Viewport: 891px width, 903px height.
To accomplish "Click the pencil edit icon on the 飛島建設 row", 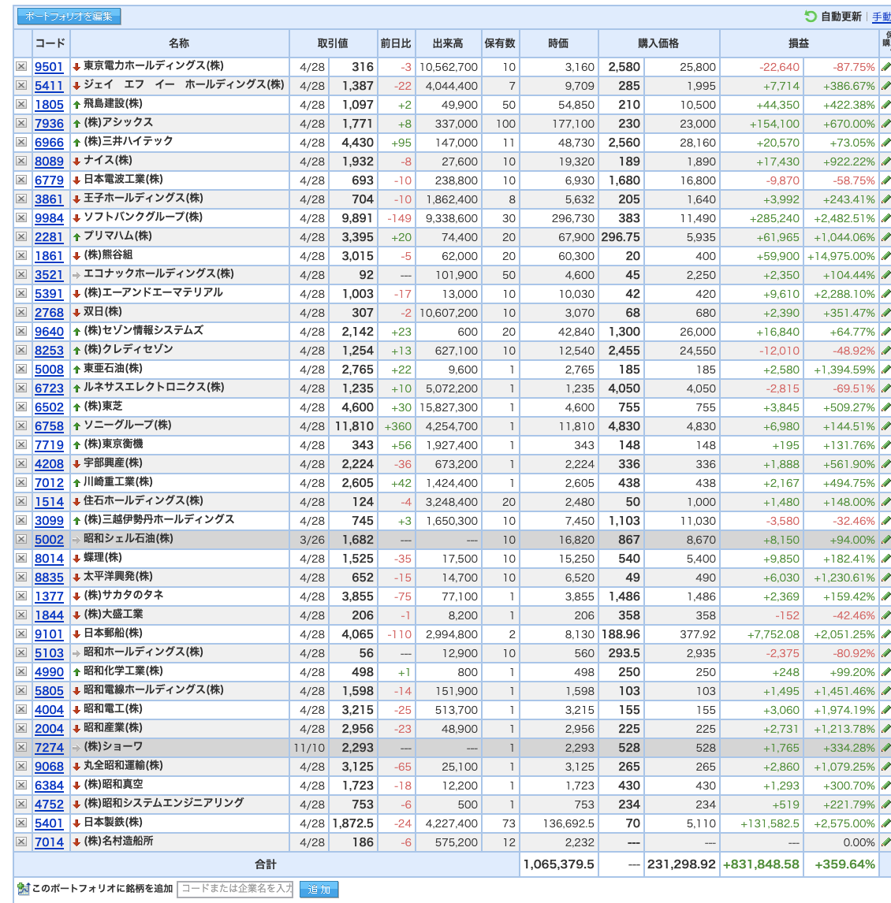I will coord(885,104).
